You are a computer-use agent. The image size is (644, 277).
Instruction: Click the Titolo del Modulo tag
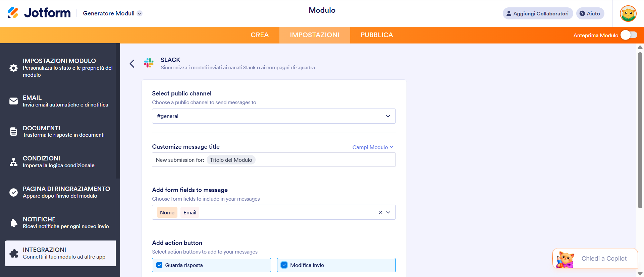(231, 160)
